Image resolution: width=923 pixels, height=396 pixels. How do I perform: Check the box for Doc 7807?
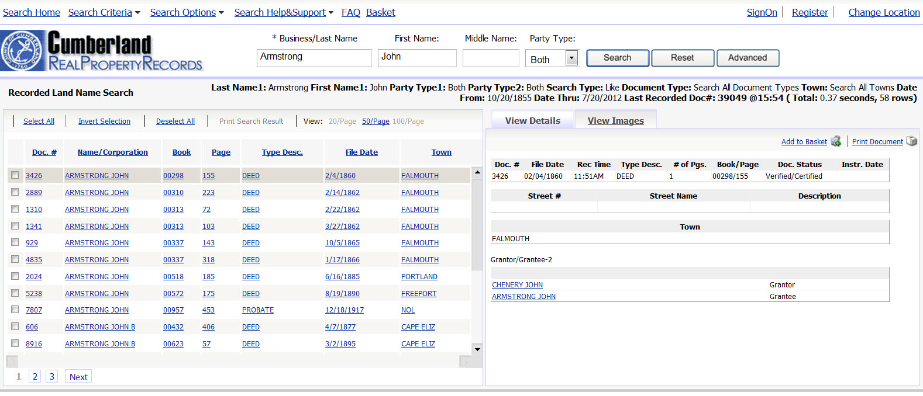[15, 310]
